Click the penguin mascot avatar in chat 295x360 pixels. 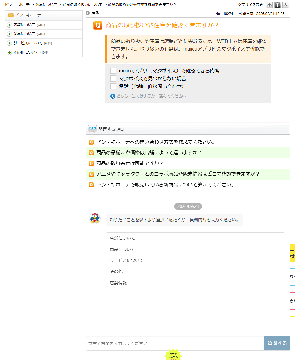coord(95,218)
